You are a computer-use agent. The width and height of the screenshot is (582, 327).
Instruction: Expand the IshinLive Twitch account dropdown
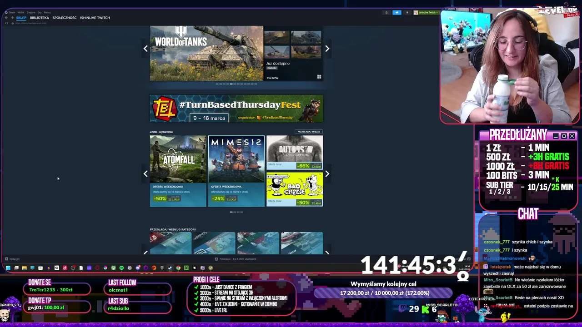426,12
